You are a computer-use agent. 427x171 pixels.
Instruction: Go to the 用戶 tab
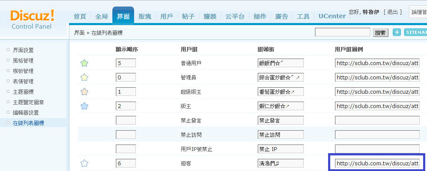(166, 16)
